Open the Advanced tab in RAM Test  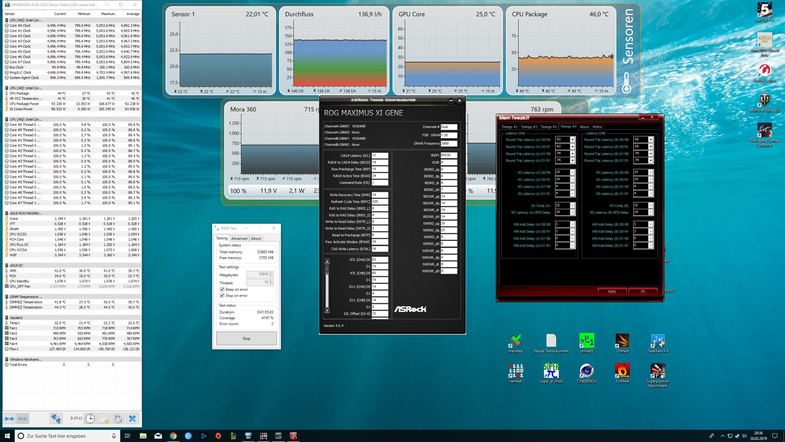coord(239,238)
